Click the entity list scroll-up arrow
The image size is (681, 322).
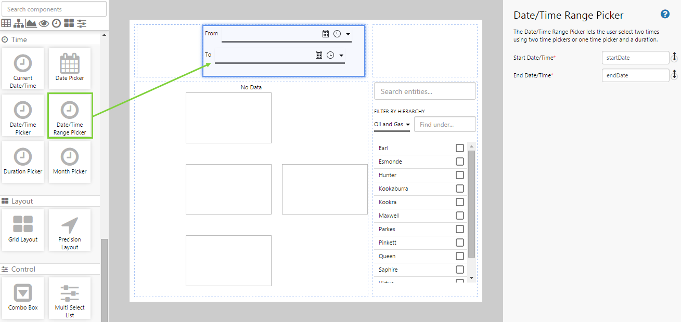[x=471, y=145]
